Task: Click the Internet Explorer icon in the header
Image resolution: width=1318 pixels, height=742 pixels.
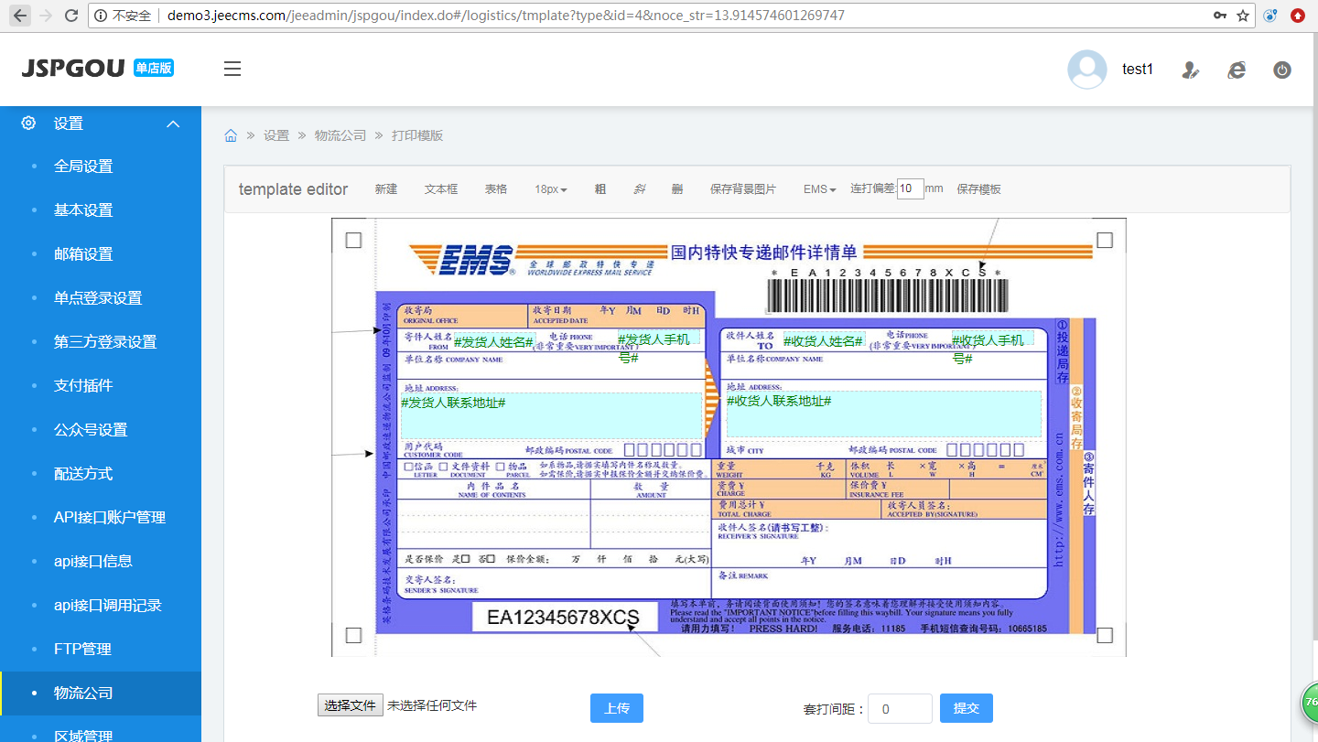Action: click(x=1237, y=70)
